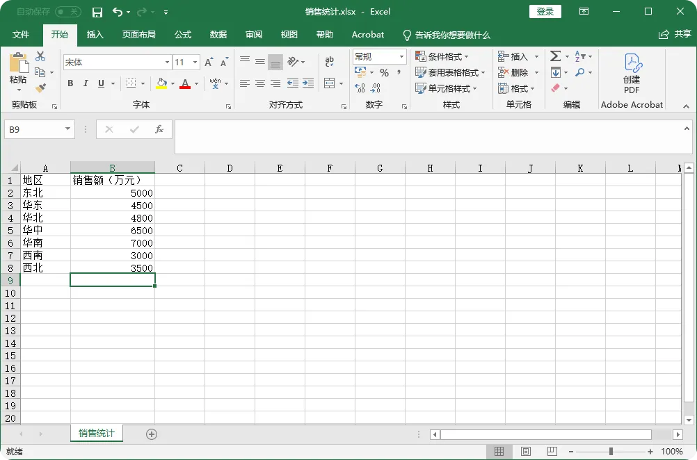Viewport: 697px width, 460px height.
Task: Select the Format Painter brush
Action: tap(40, 88)
